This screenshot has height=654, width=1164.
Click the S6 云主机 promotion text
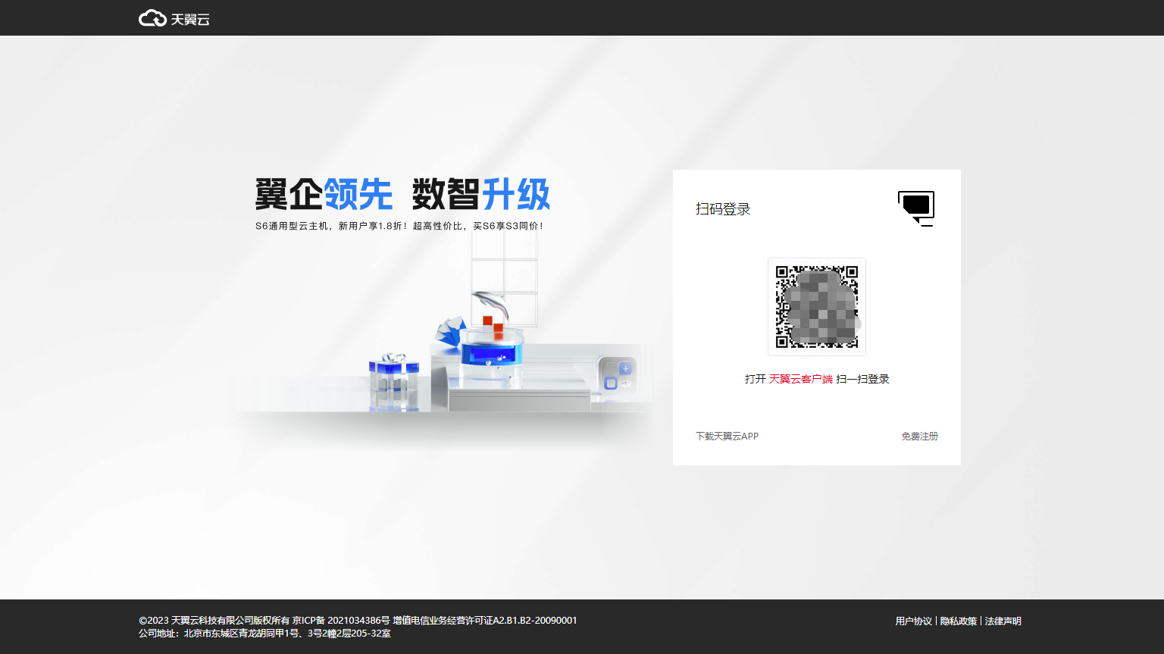pyautogui.click(x=402, y=225)
